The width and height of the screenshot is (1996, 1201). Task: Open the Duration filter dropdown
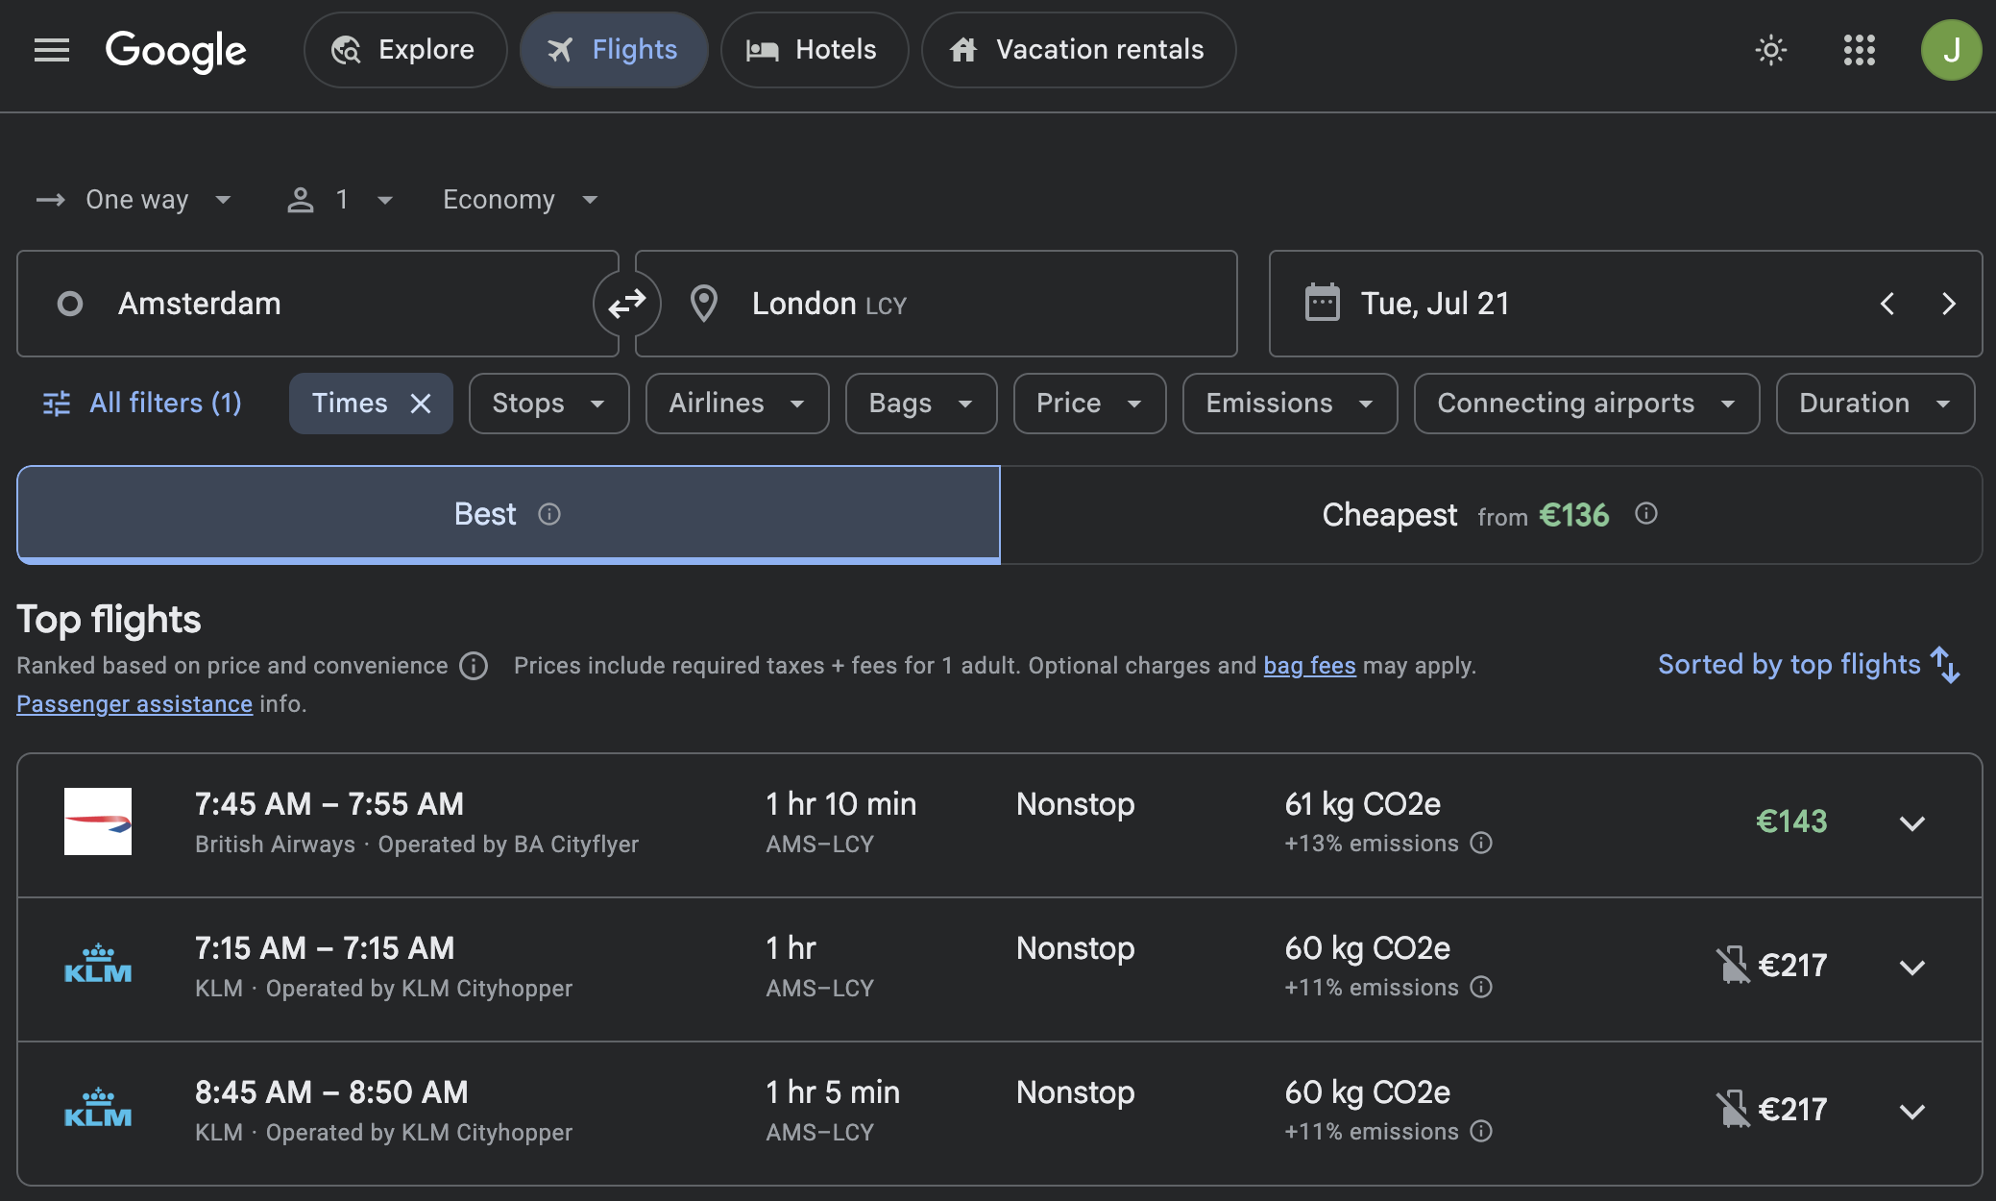point(1875,404)
